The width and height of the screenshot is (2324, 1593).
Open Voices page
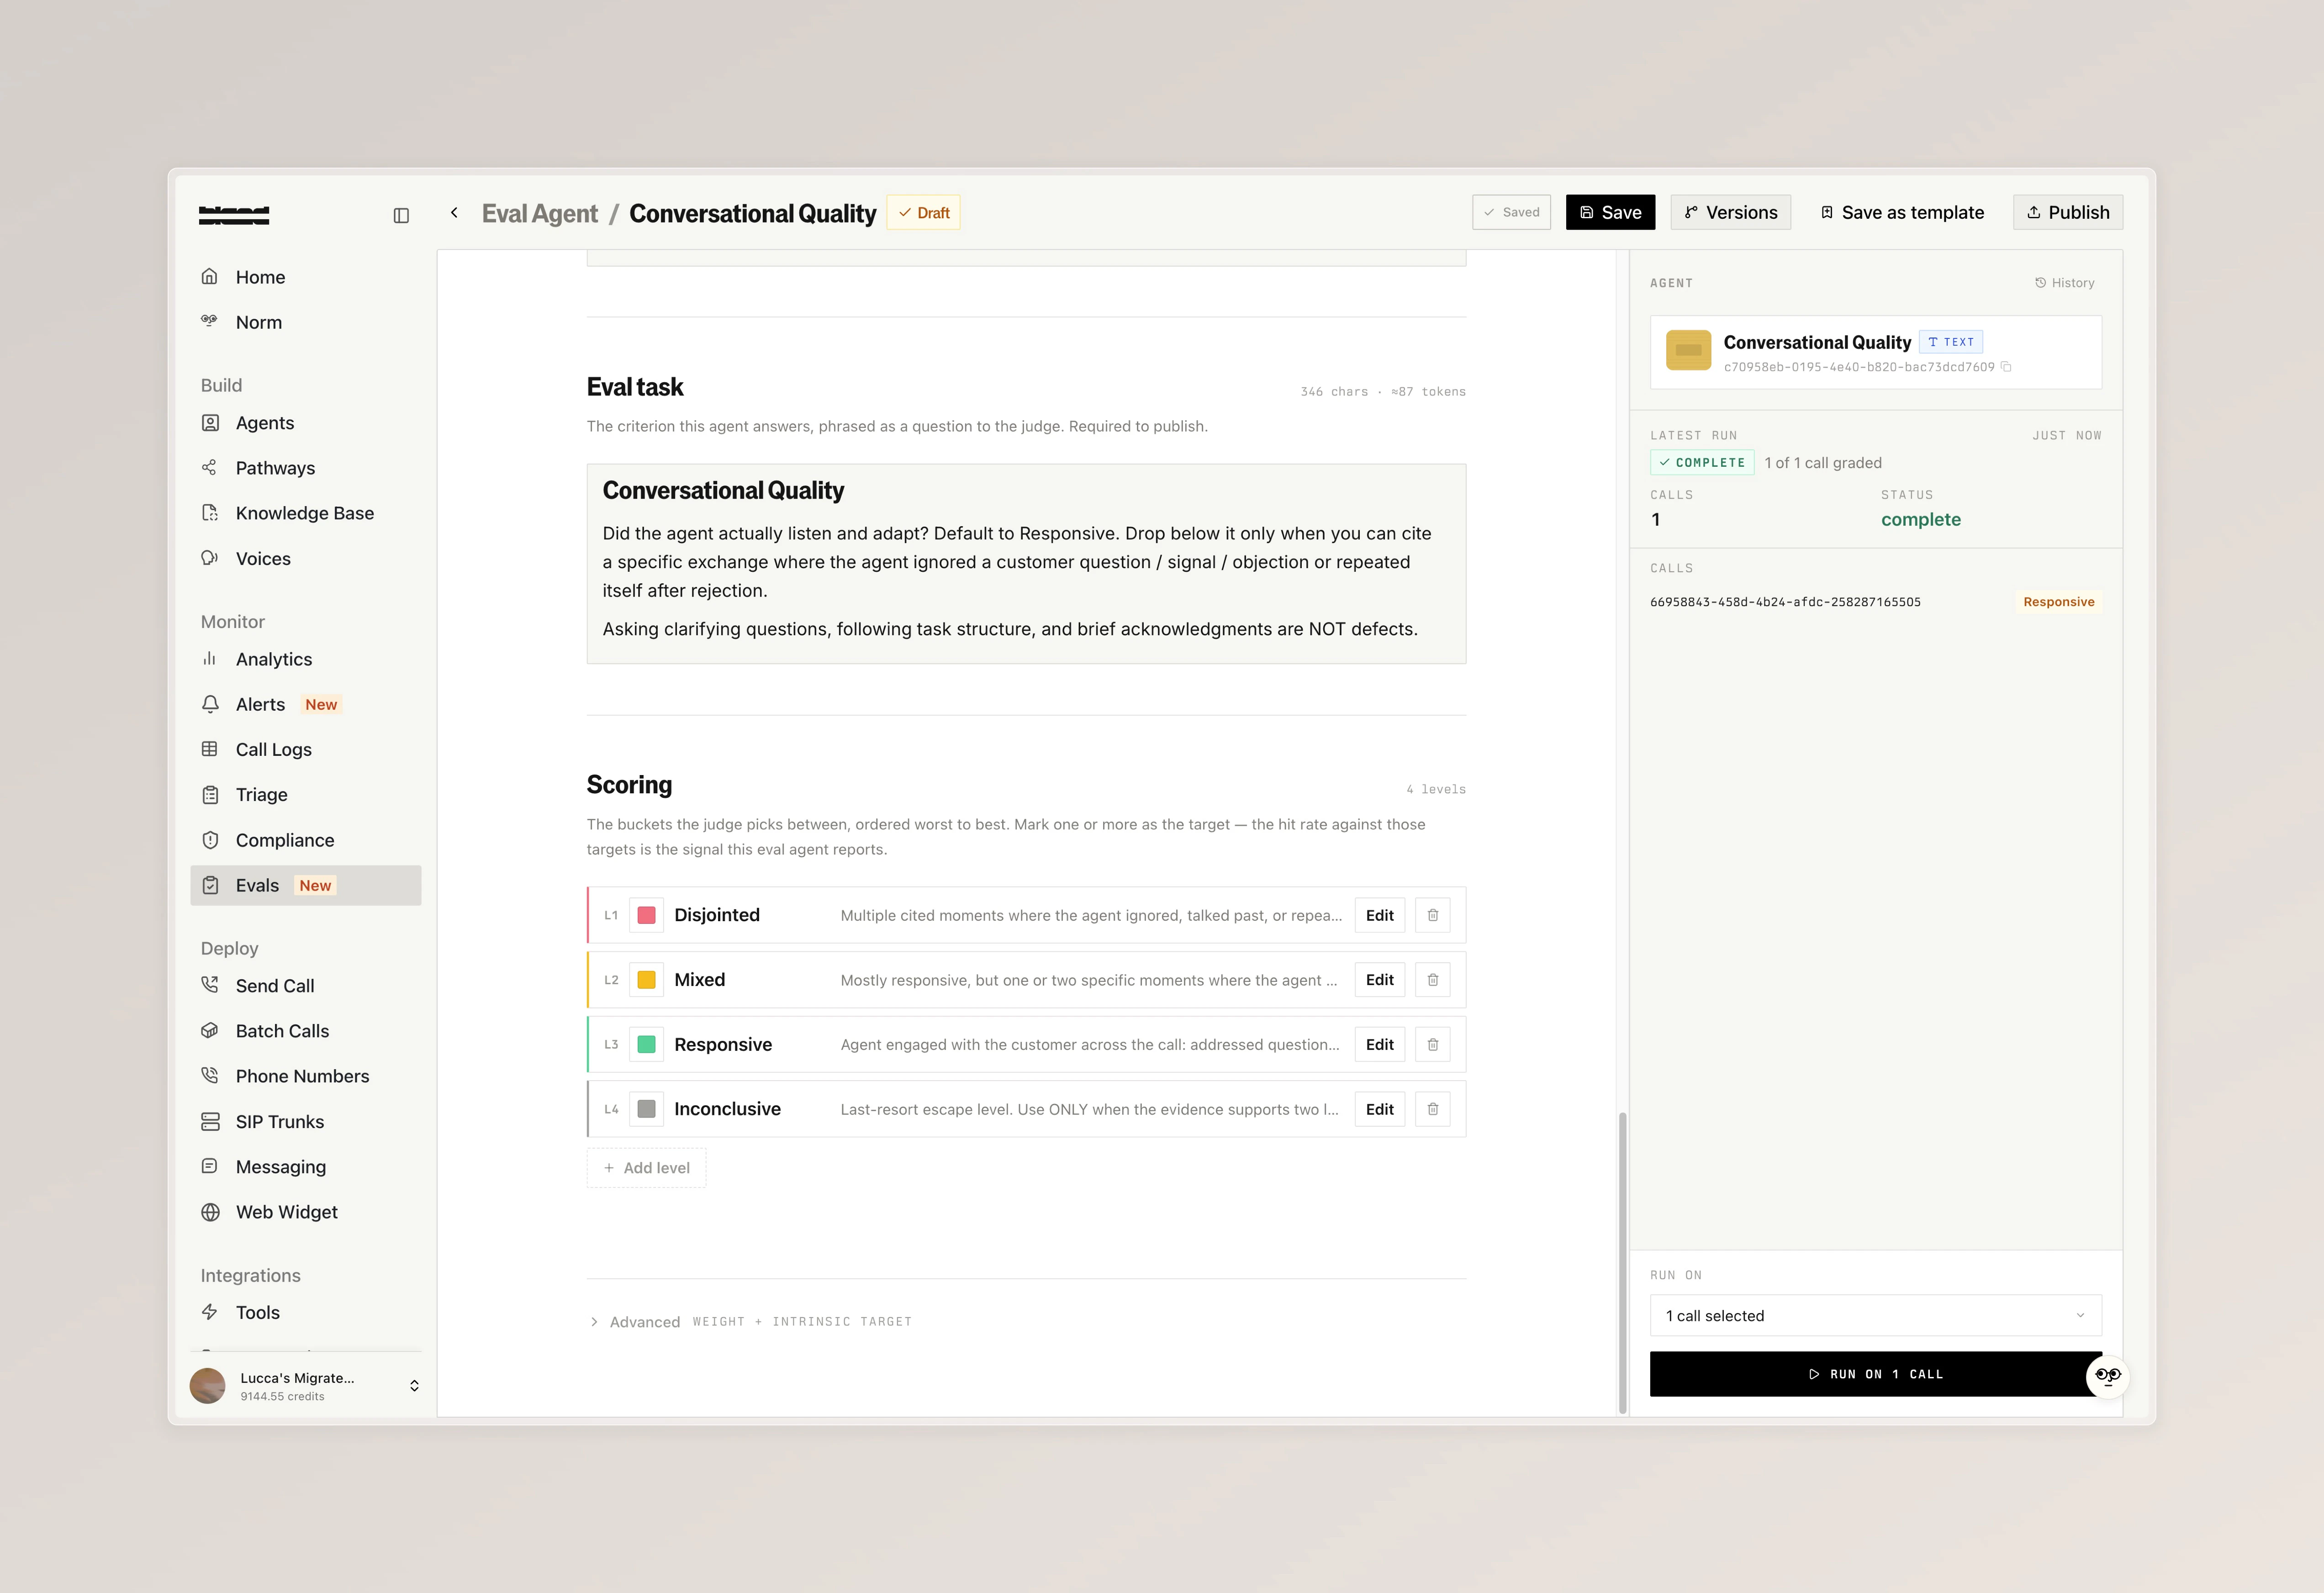point(305,558)
